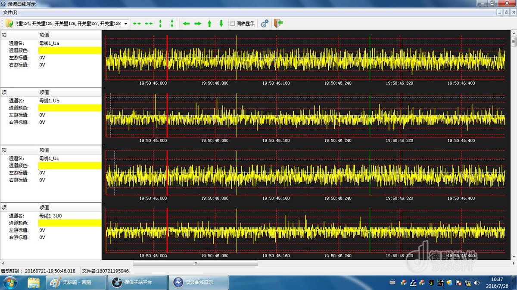The width and height of the screenshot is (517, 290).
Task: Open settings via the blue gears icon
Action: [x=265, y=24]
